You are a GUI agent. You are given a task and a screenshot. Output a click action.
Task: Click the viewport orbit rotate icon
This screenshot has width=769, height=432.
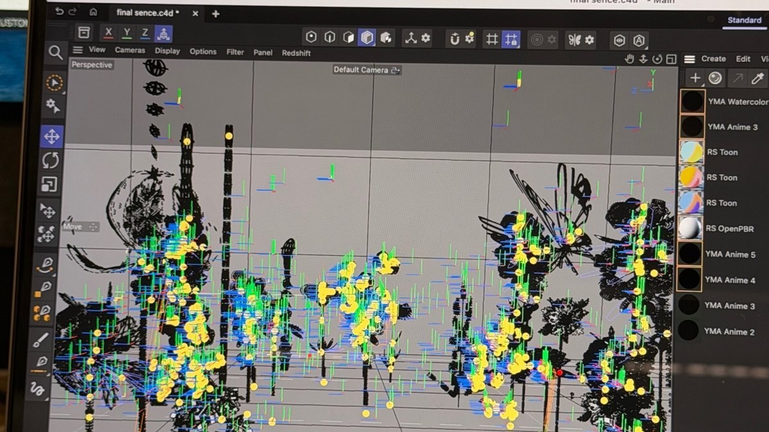[657, 60]
